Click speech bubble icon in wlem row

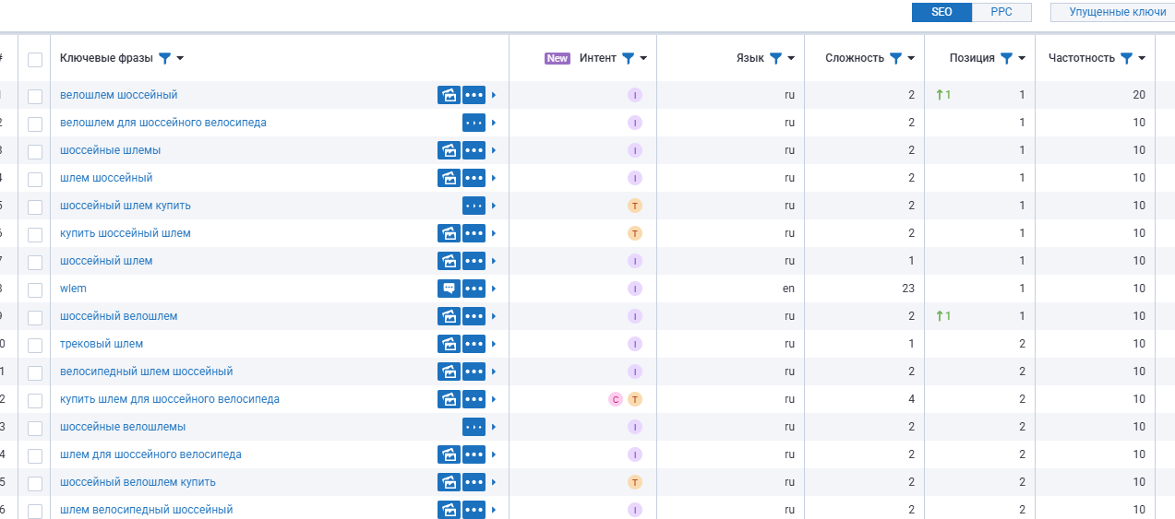(449, 289)
